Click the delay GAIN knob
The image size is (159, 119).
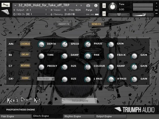click(134, 56)
